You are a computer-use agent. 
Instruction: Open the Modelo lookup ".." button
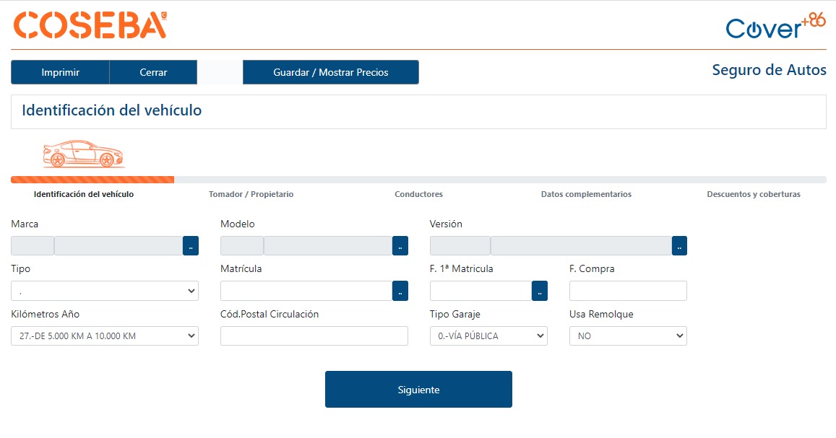click(400, 246)
